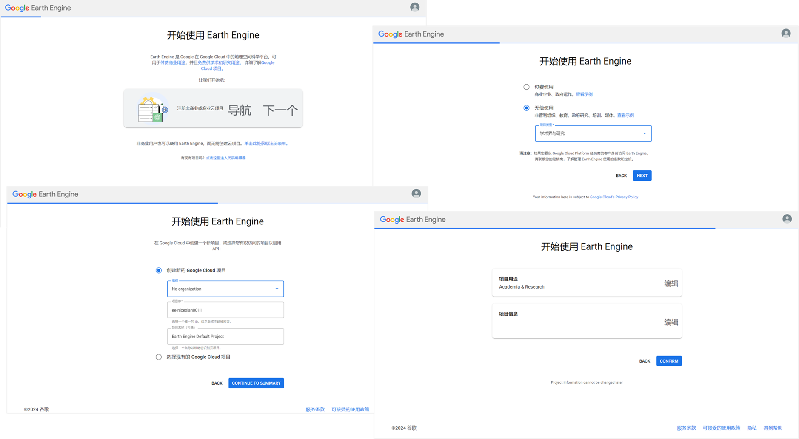Open 点击这里进入代码编辑器 link
The height and width of the screenshot is (439, 799).
click(x=225, y=158)
